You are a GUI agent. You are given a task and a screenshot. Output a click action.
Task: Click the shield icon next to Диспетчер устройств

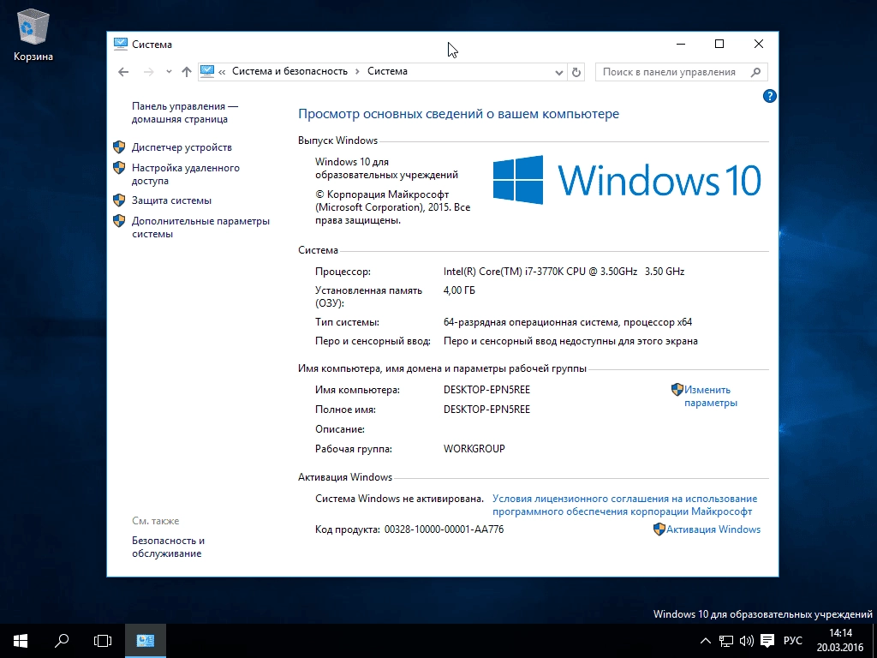(x=119, y=147)
